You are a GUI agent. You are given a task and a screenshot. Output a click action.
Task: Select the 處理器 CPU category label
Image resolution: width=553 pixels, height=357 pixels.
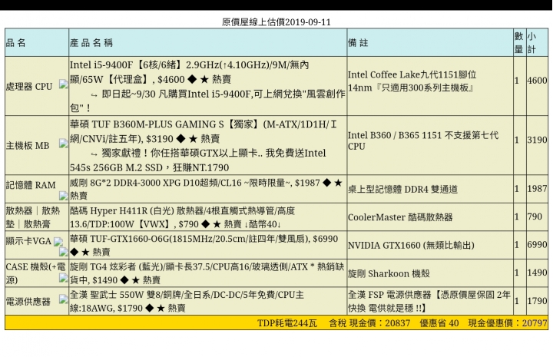click(29, 86)
